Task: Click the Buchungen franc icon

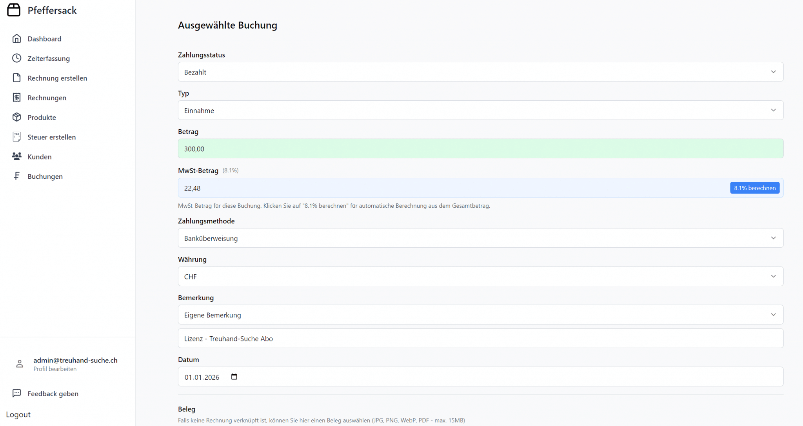Action: pos(16,176)
